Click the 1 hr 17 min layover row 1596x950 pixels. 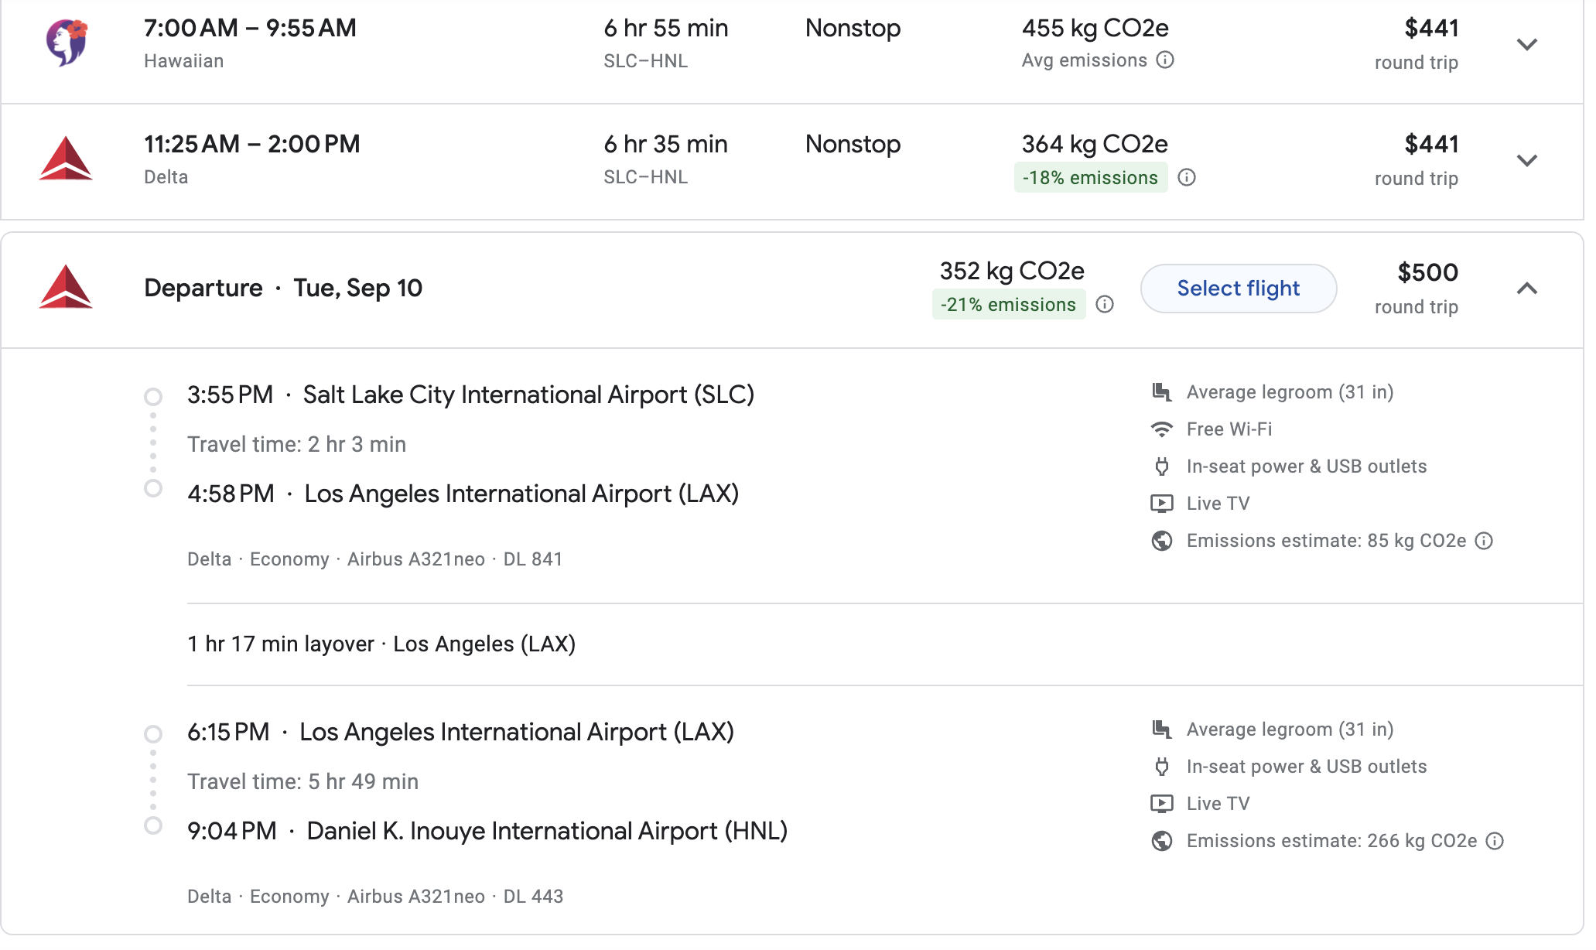(381, 644)
